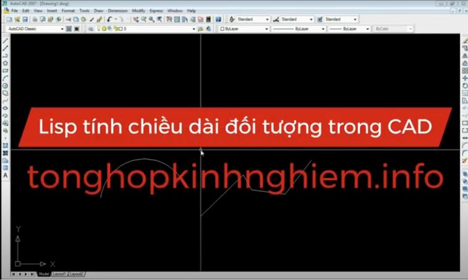This screenshot has height=280, width=468.
Task: Click Make Object's Layer Current icon
Action: tap(200, 29)
